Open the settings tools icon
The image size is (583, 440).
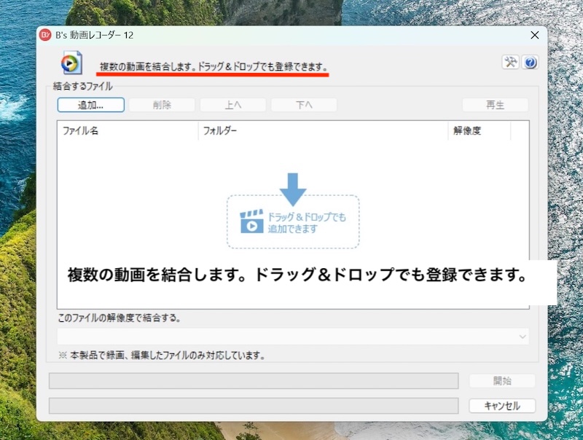510,63
